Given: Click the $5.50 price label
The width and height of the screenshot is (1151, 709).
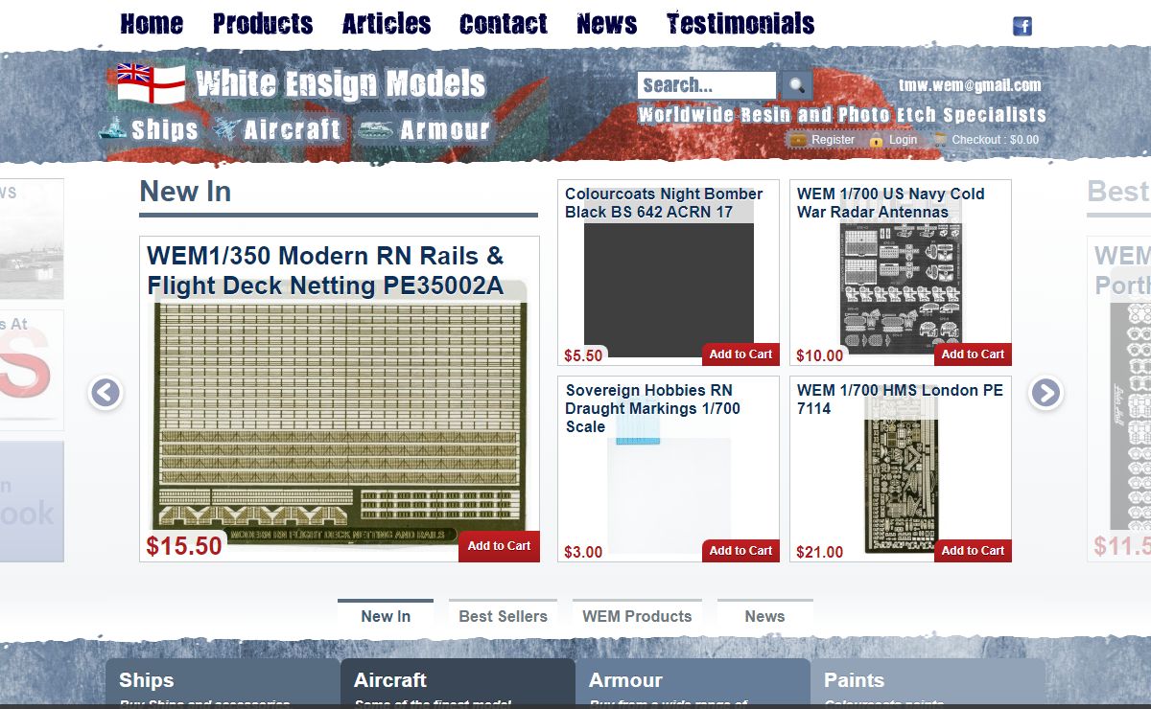Looking at the screenshot, I should pos(583,356).
